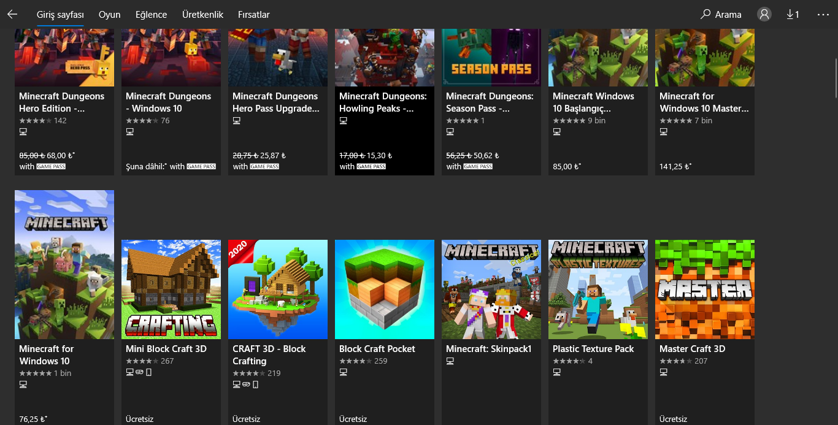The width and height of the screenshot is (838, 425).
Task: Click Ücretsiz label under Mini Block Craft 3D
Action: (x=139, y=419)
